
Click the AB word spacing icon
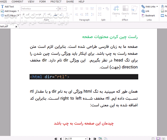coord(87,14)
